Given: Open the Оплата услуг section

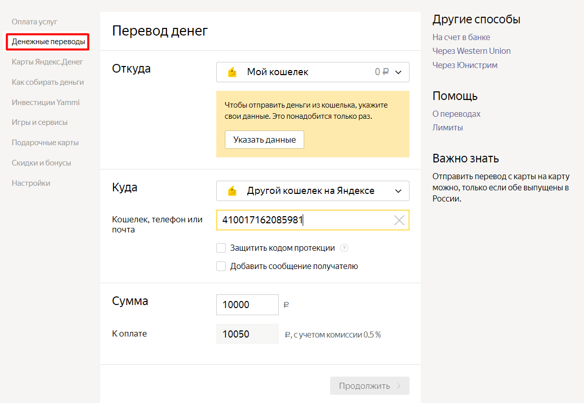Looking at the screenshot, I should pyautogui.click(x=34, y=21).
